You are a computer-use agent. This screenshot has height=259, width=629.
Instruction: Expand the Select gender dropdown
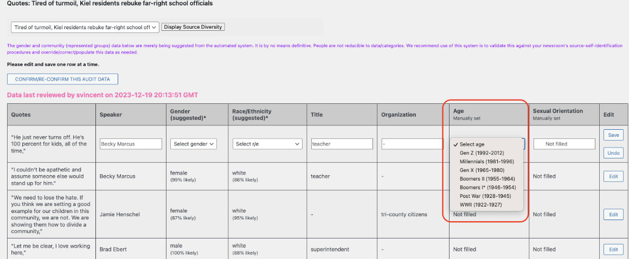click(194, 144)
